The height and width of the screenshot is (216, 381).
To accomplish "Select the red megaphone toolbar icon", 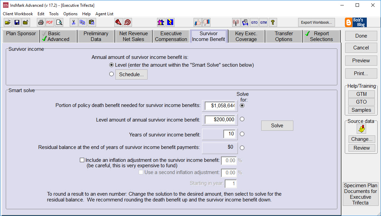I will [x=118, y=22].
